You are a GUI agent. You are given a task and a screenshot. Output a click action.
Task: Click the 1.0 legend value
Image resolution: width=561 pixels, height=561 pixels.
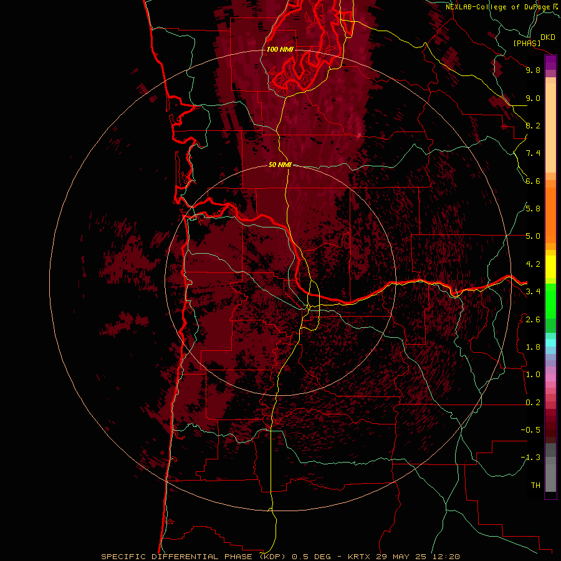(x=533, y=375)
